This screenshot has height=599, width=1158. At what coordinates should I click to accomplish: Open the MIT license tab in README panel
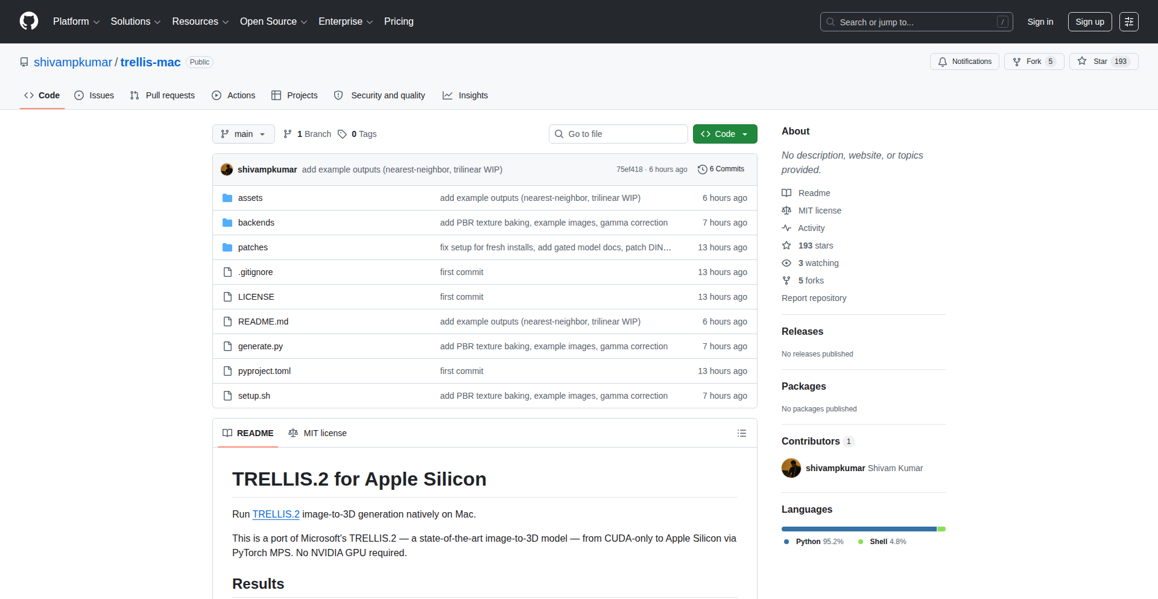pos(318,433)
